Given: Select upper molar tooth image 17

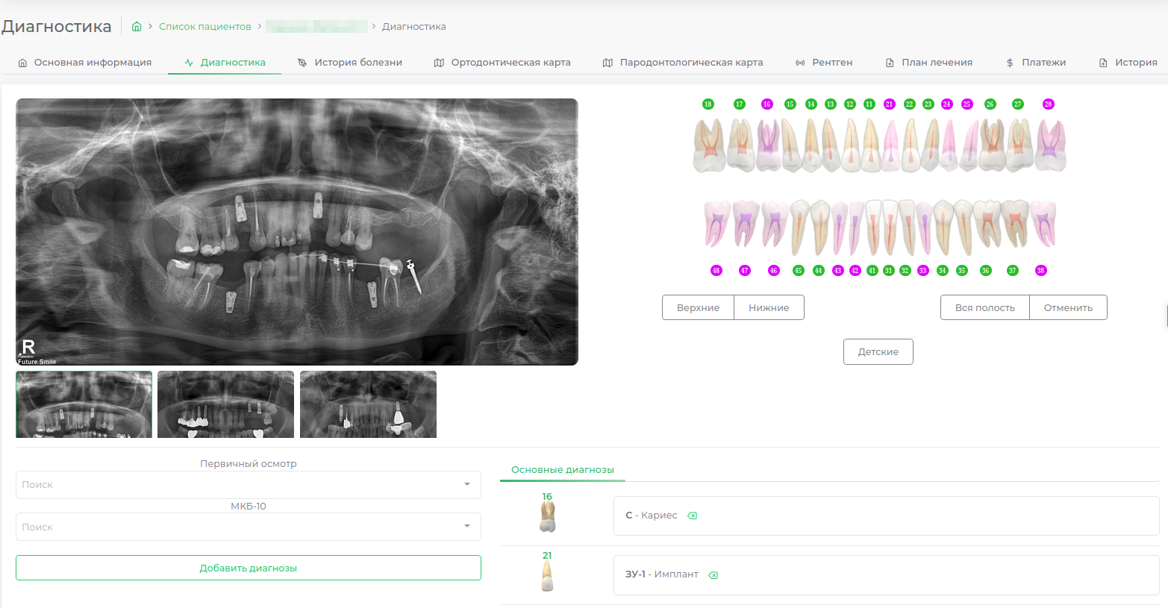Looking at the screenshot, I should click(740, 145).
